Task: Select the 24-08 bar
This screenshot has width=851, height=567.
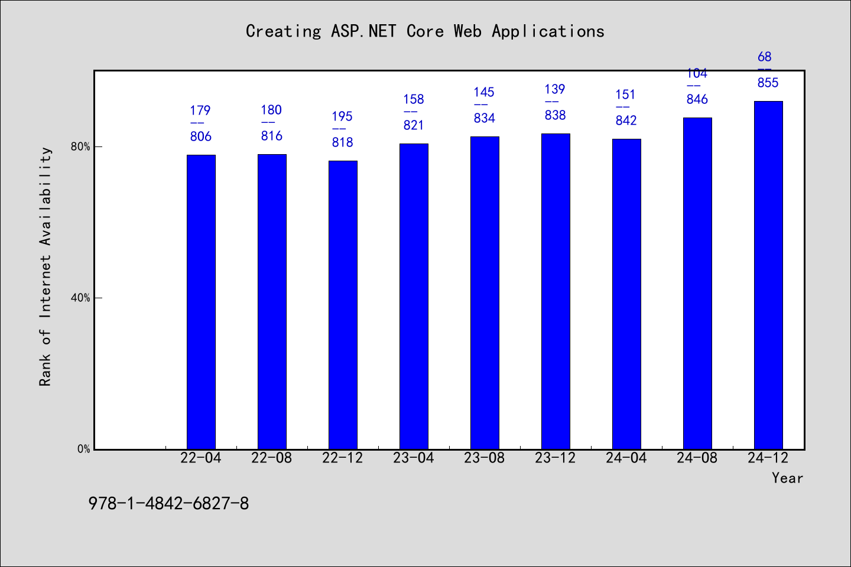Action: click(x=697, y=283)
